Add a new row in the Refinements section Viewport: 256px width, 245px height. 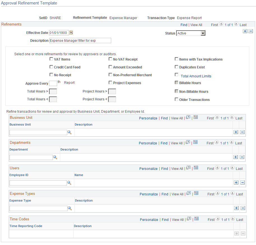click(245, 31)
